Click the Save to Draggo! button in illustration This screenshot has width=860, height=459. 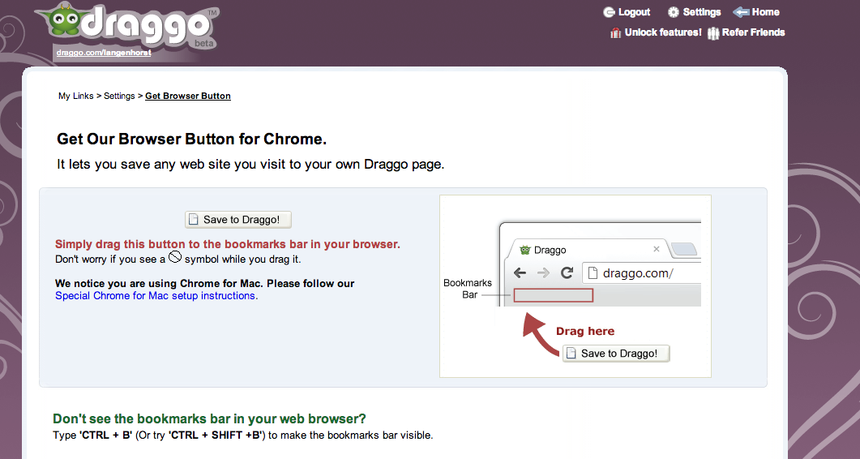[x=616, y=354]
